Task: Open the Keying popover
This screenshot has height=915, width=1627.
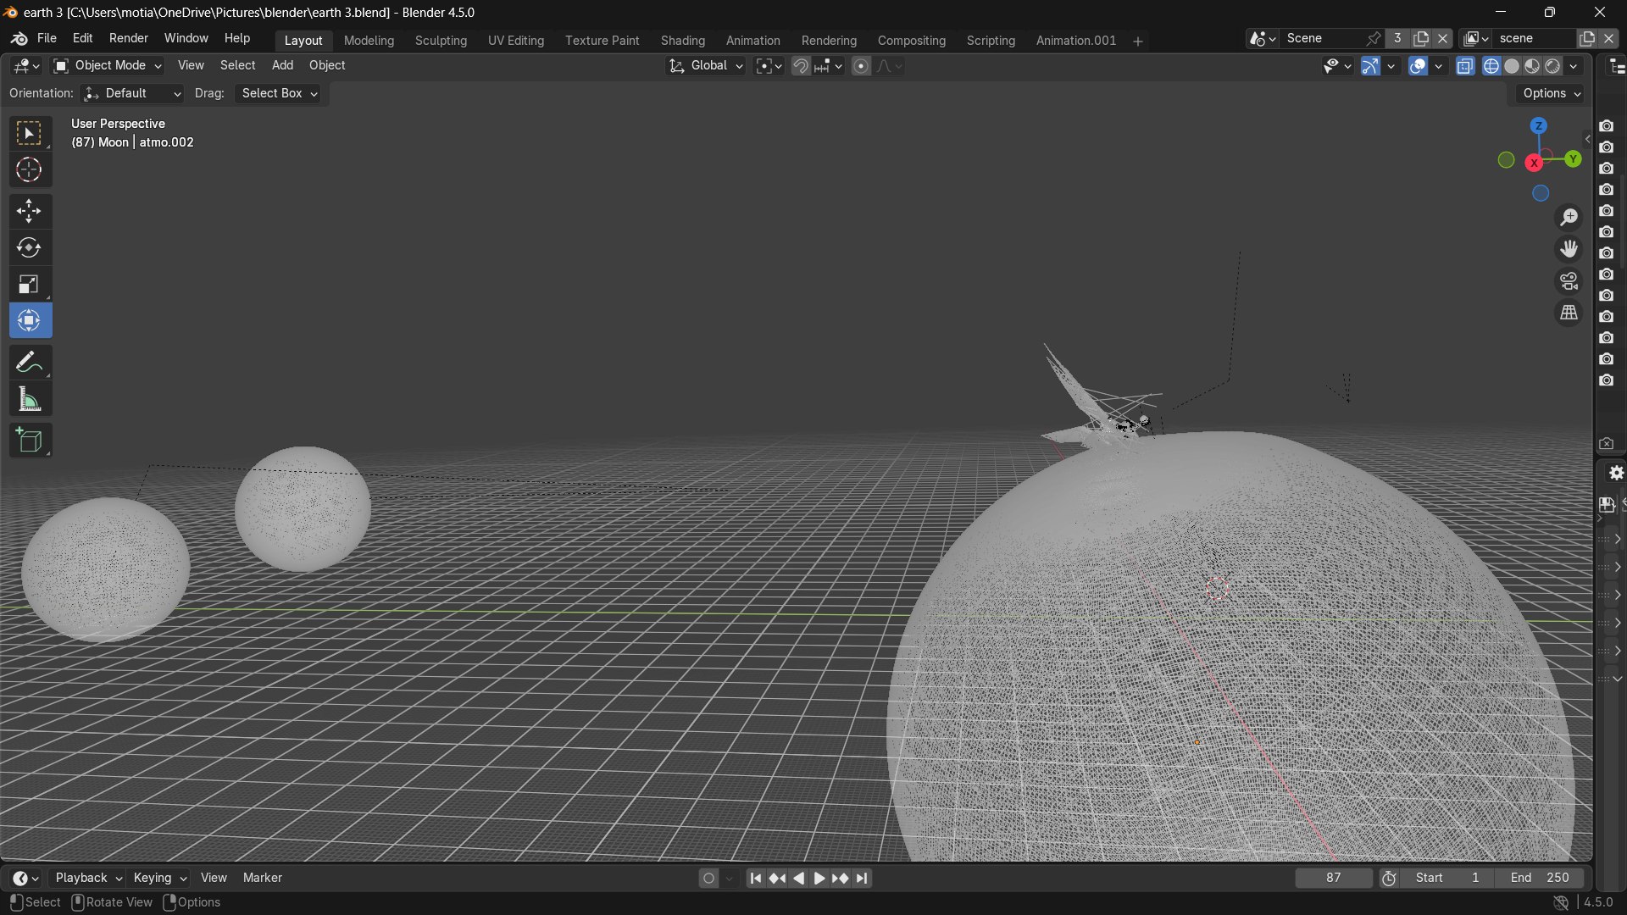Action: [x=159, y=879]
